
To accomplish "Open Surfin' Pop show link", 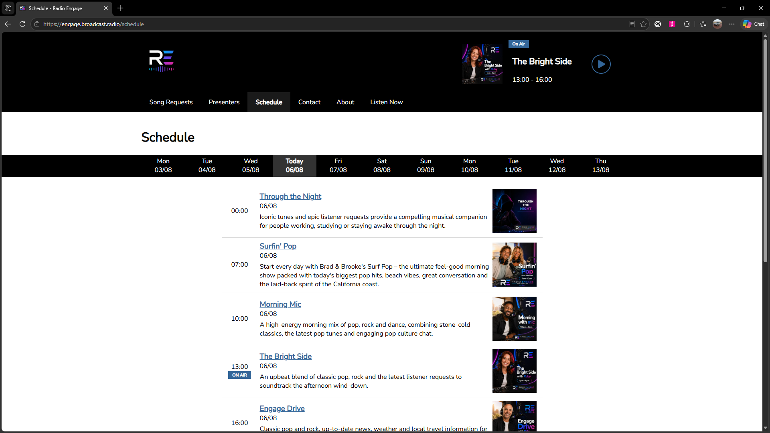I will [x=278, y=246].
